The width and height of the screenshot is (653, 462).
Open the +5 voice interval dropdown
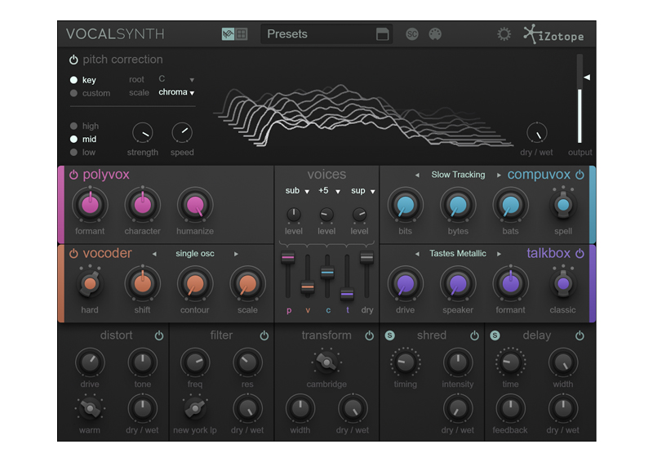point(330,191)
